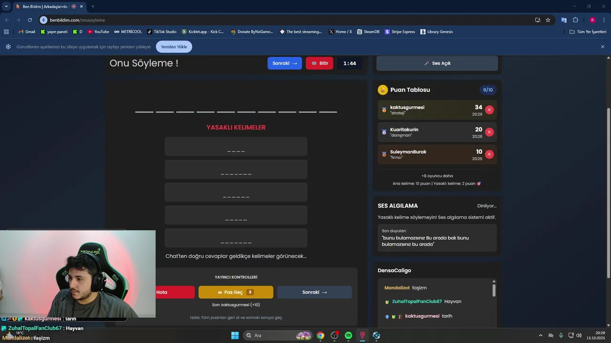The image size is (611, 343).
Task: Click the ZuhalTopalFanClub67 chat username
Action: click(417, 302)
